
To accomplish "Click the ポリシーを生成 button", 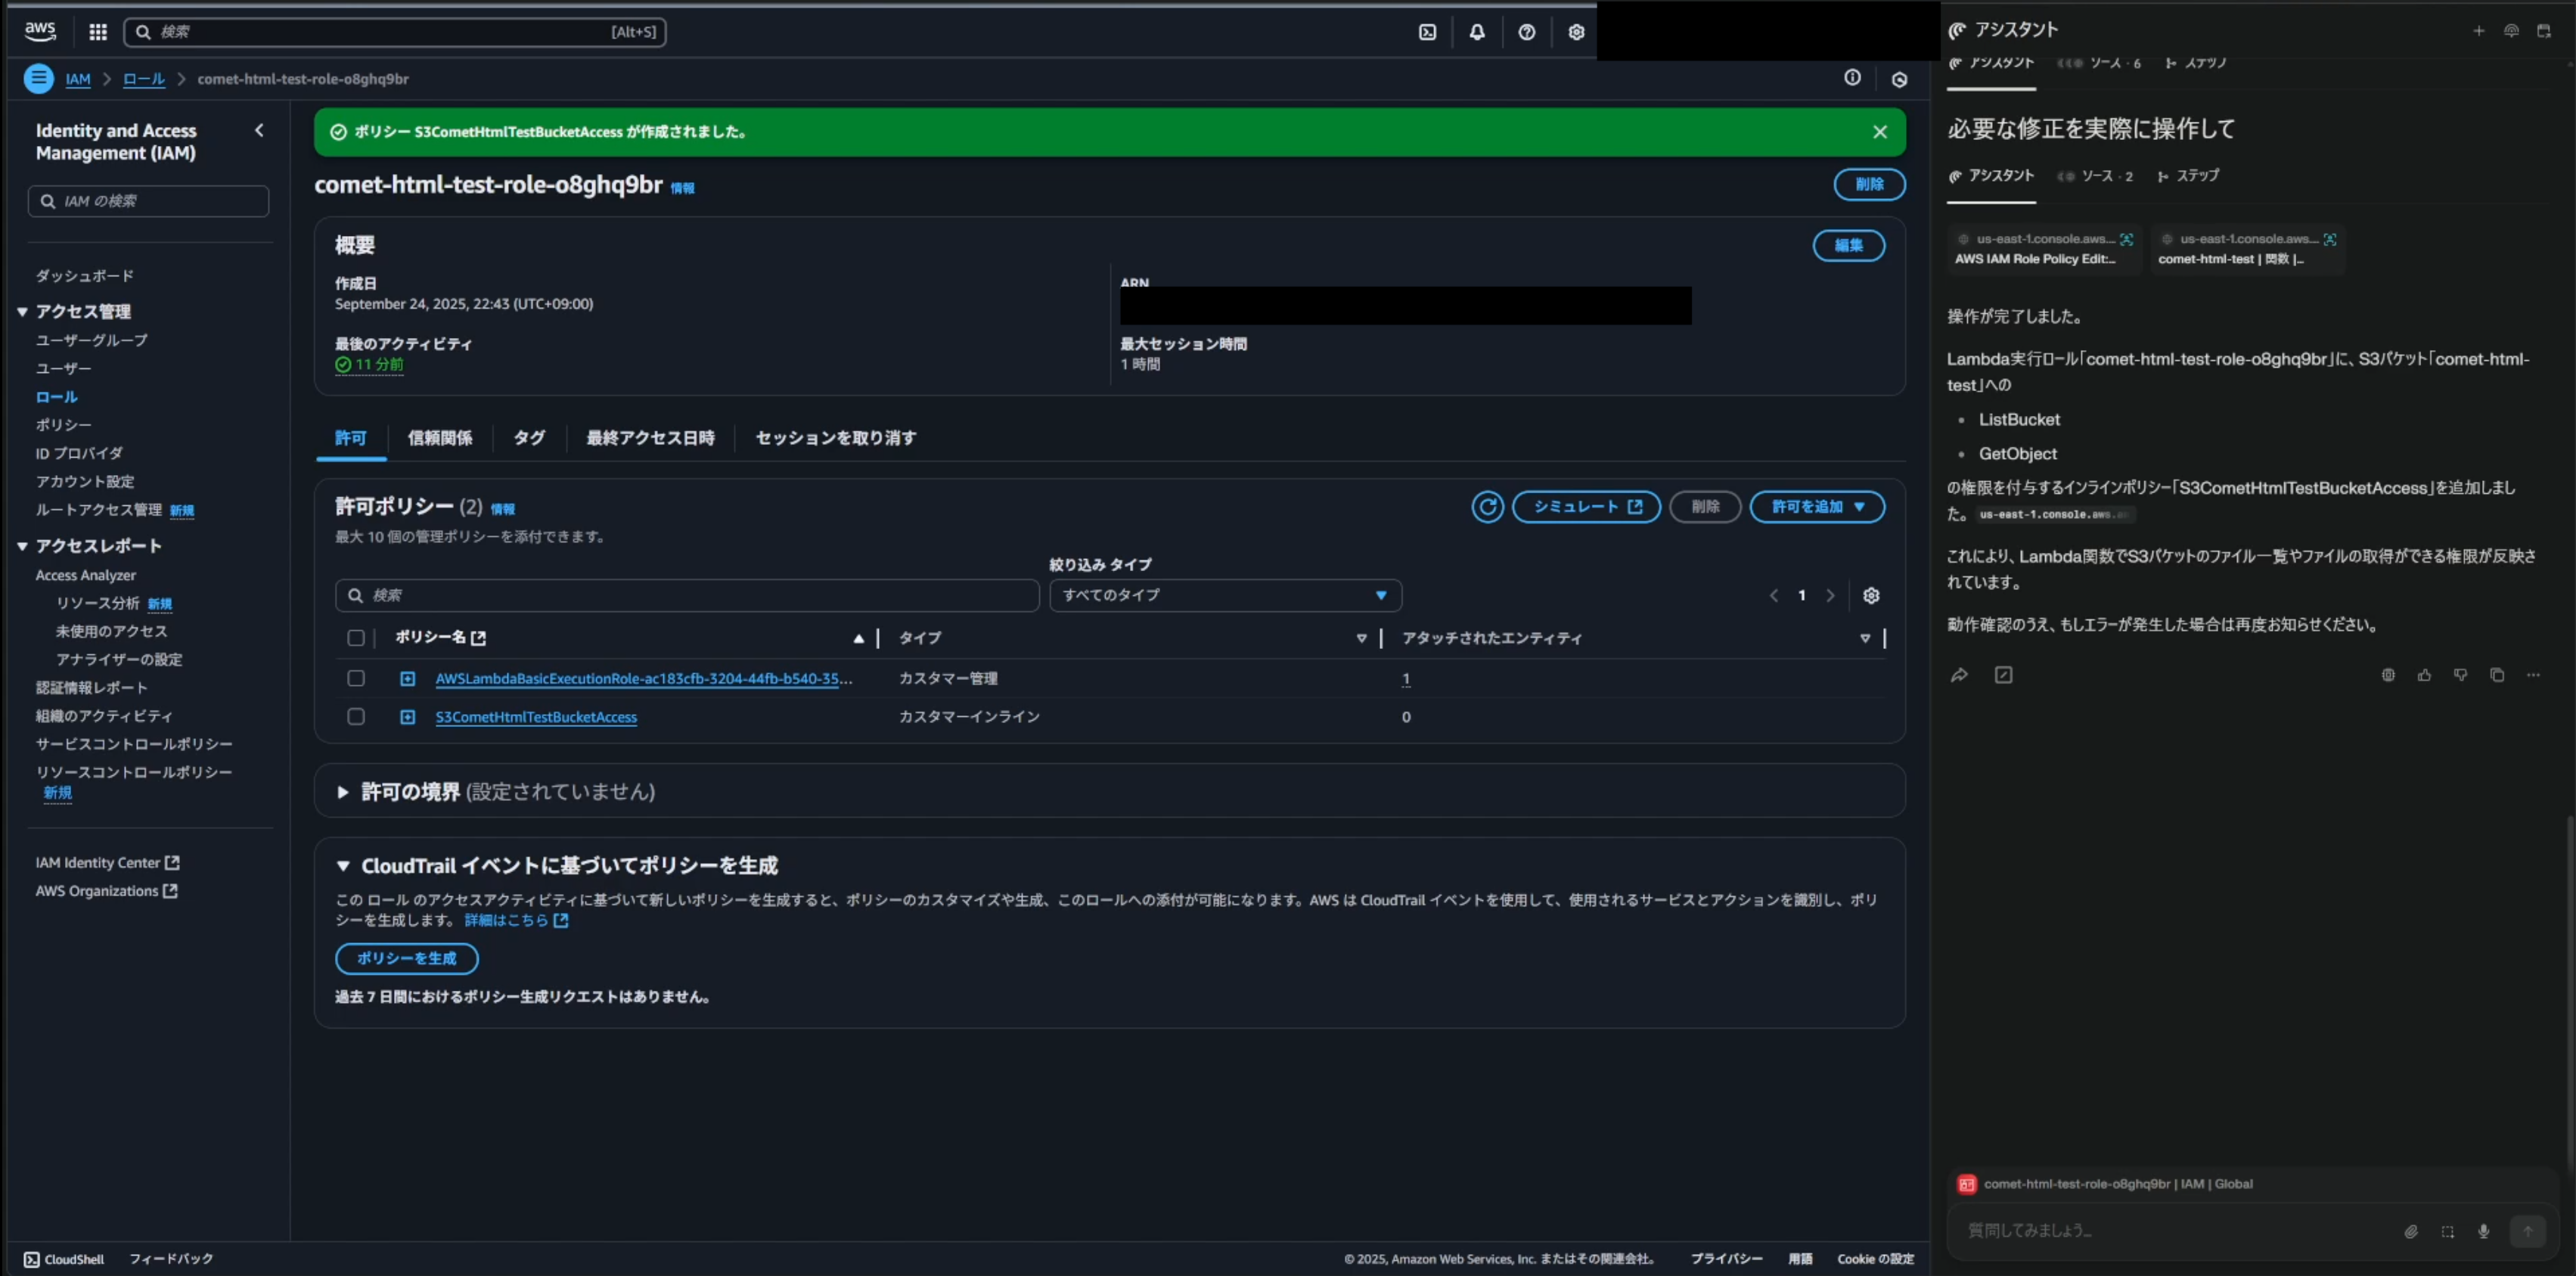I will [406, 958].
